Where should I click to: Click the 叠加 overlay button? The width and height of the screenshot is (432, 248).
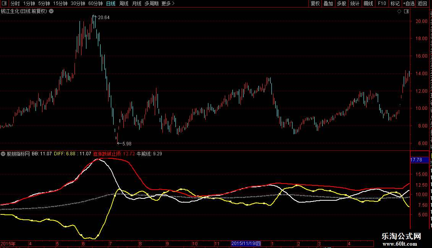[x=328, y=3]
